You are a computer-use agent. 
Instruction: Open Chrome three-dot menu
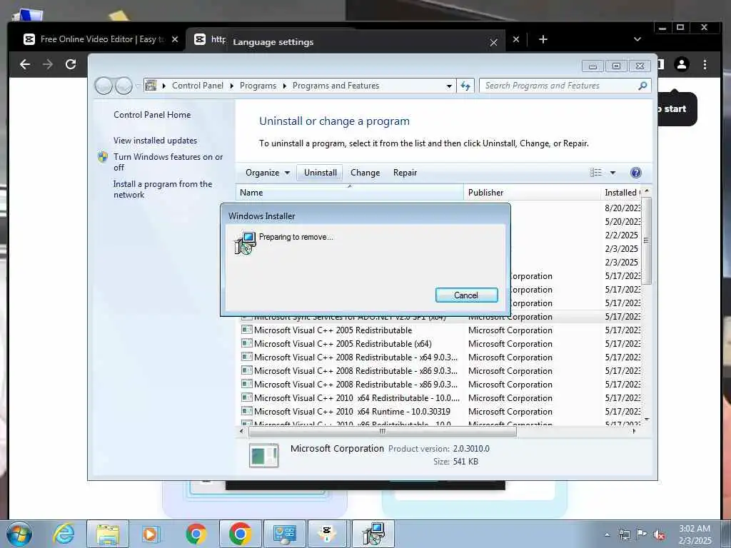pos(705,64)
